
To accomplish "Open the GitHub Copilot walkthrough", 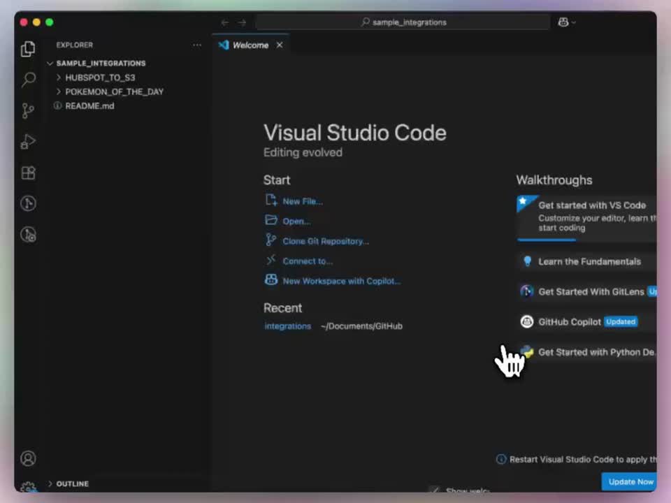I will (586, 321).
